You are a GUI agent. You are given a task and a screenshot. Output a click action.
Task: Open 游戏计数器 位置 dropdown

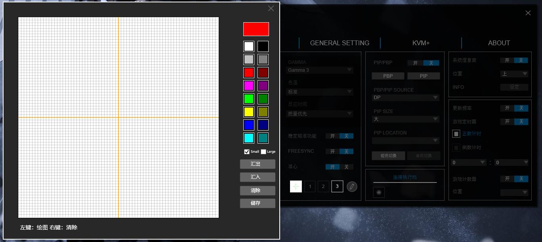(514, 192)
